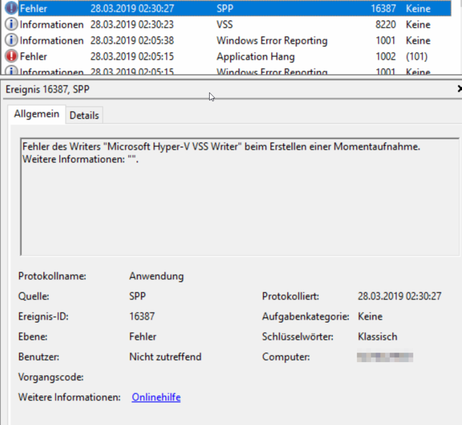Click the Benutzer value Nicht zutreffend

(x=165, y=357)
